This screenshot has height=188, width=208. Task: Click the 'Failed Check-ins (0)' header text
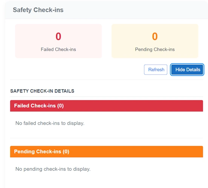pos(39,106)
